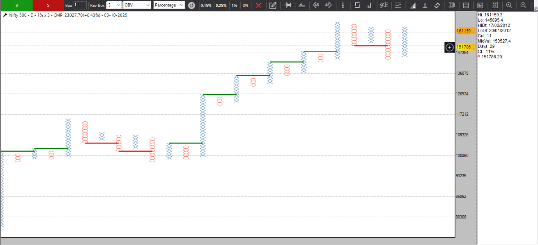Select the 3% box size preset
The width and height of the screenshot is (538, 245).
pos(245,5)
